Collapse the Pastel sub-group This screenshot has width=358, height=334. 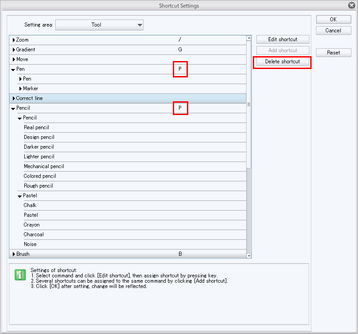20,196
